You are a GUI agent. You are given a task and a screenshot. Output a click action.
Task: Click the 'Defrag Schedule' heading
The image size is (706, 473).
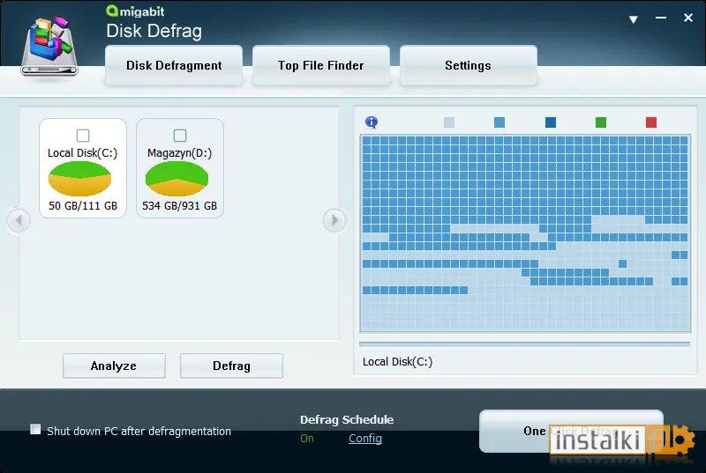coord(347,419)
